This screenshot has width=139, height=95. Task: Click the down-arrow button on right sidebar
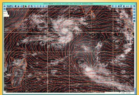point(134,9)
